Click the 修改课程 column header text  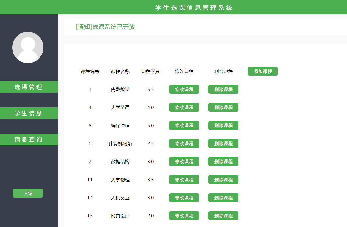pyautogui.click(x=184, y=72)
